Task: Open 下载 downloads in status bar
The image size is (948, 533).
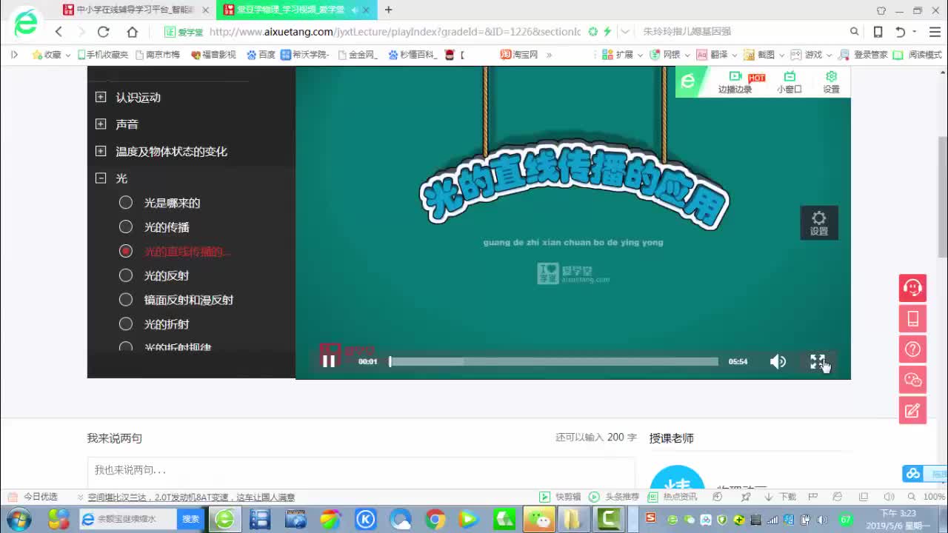Action: (781, 497)
